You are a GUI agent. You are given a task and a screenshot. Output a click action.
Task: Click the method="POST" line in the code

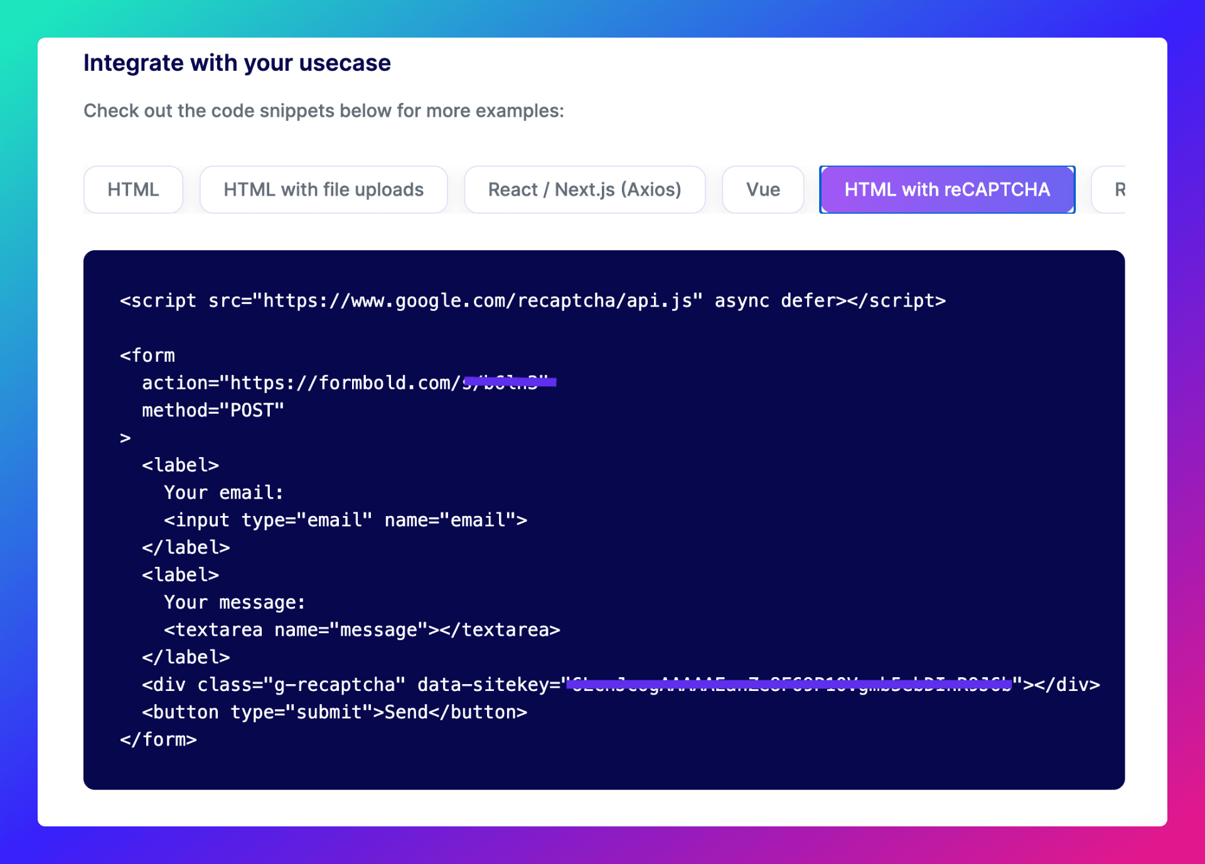click(212, 410)
